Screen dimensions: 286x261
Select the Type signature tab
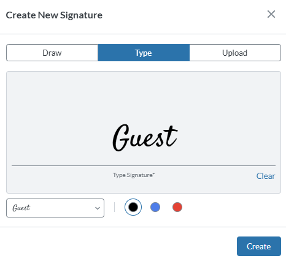point(144,53)
